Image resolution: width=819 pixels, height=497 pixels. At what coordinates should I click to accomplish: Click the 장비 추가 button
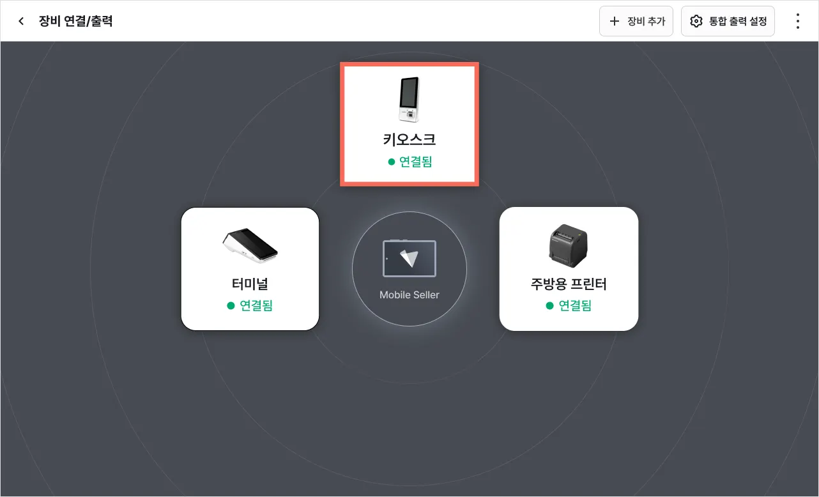coord(636,21)
